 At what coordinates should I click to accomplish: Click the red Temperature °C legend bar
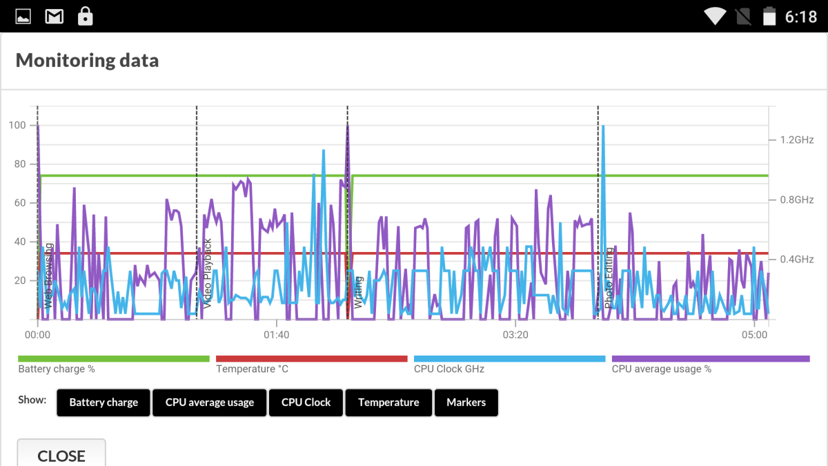tap(312, 359)
